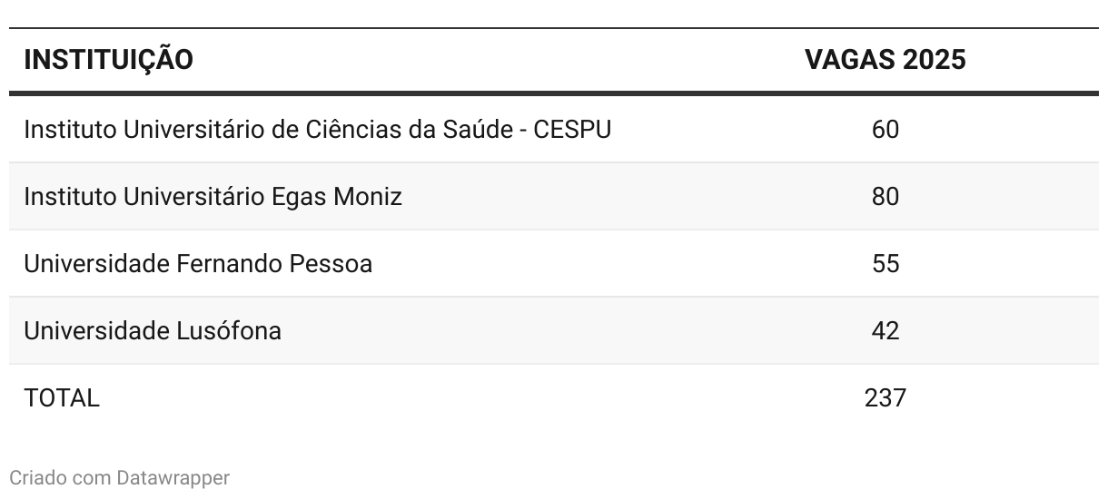Image resolution: width=1108 pixels, height=499 pixels.
Task: Select the Instituto Universitário de Ciências da Saúde - CESPU row
Action: click(x=554, y=130)
